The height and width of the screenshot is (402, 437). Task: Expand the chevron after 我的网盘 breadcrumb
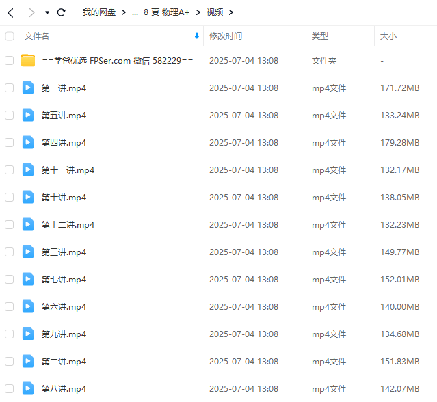124,12
